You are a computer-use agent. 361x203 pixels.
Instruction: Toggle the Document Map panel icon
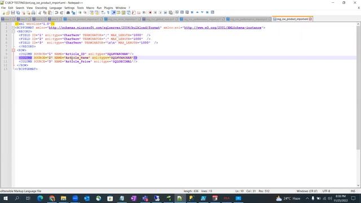coord(124,12)
